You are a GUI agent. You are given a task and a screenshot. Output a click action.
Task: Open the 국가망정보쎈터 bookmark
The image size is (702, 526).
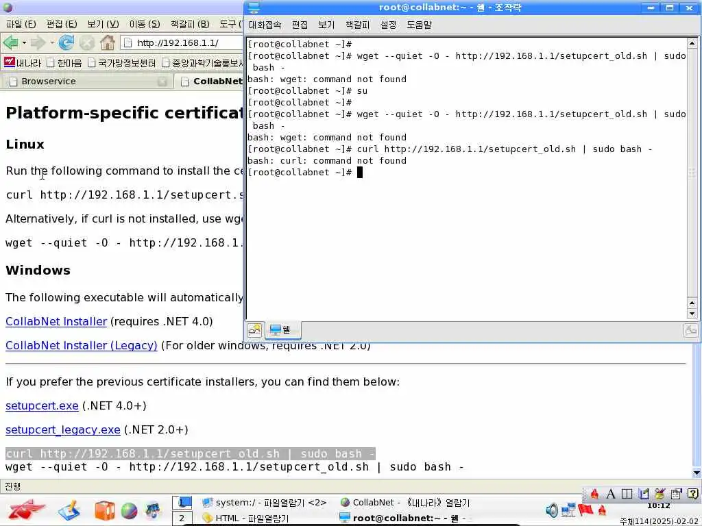click(122, 62)
